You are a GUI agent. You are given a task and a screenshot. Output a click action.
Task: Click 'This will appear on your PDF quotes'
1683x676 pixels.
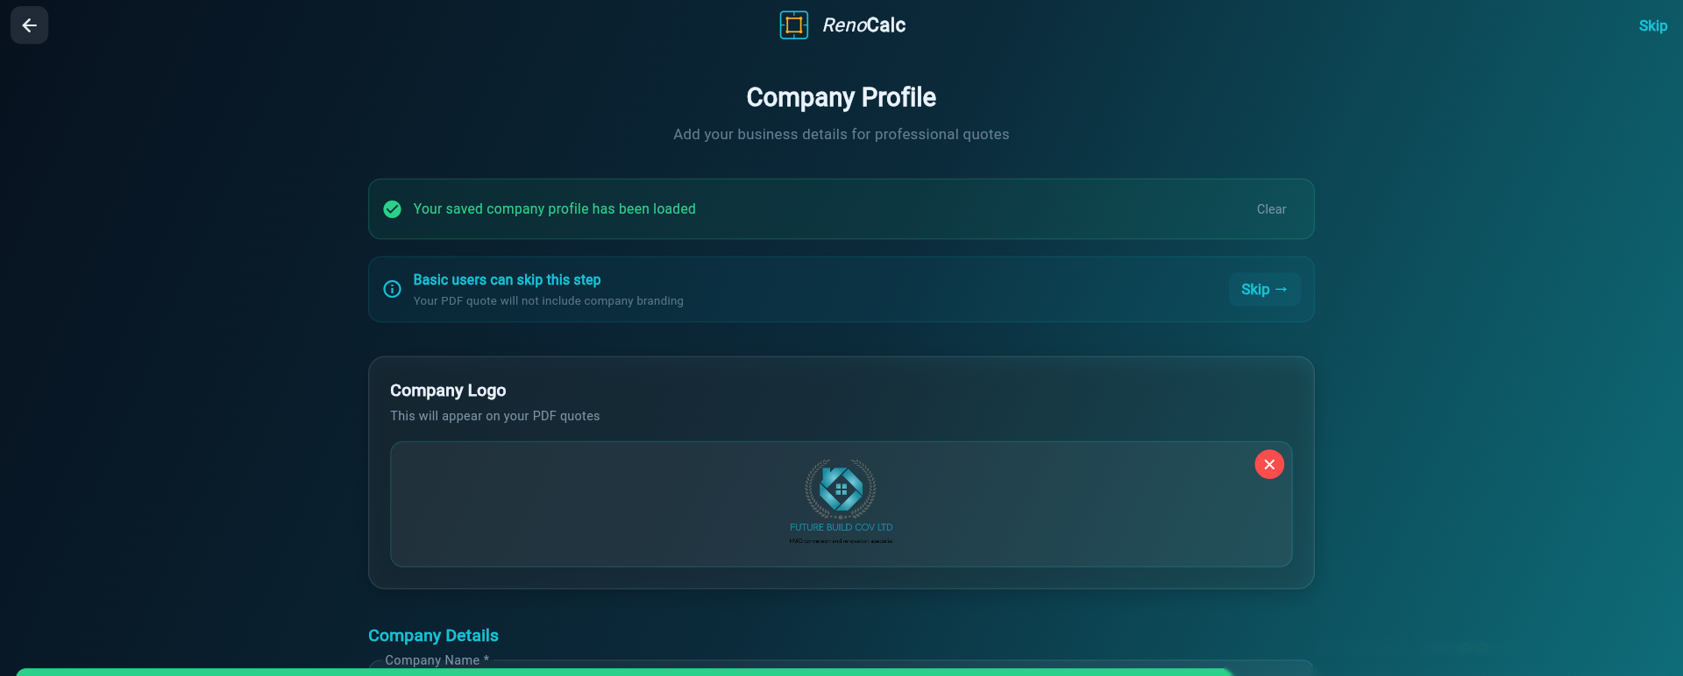pyautogui.click(x=494, y=416)
